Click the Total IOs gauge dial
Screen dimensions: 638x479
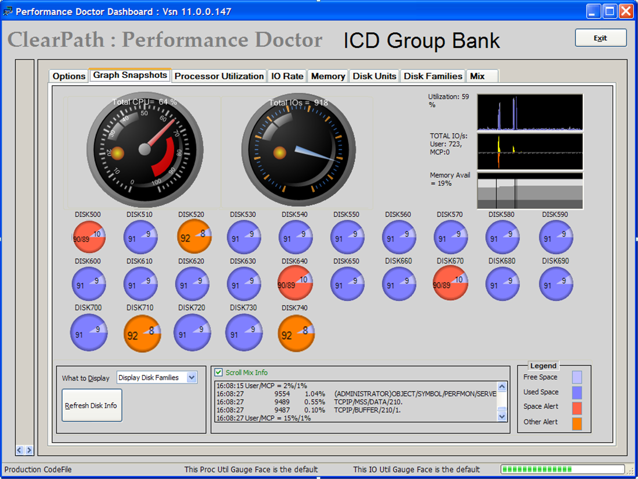click(x=298, y=150)
